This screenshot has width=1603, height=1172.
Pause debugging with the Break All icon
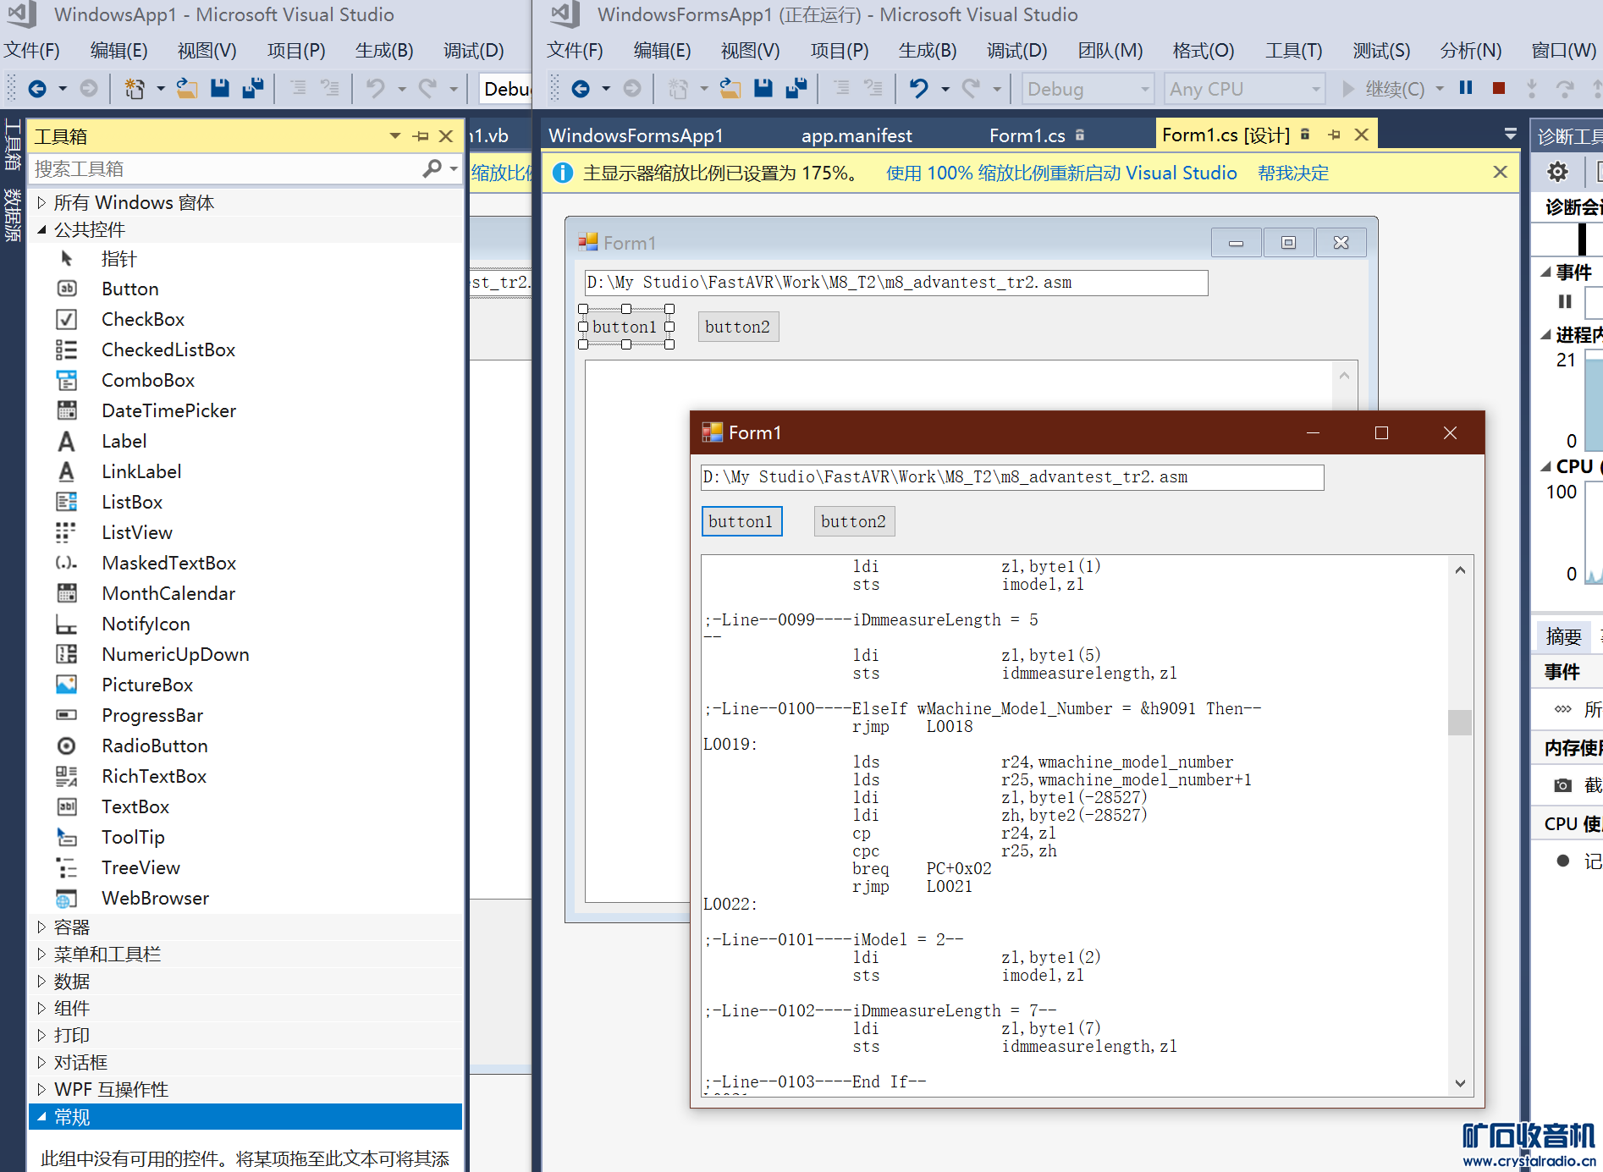click(x=1466, y=88)
